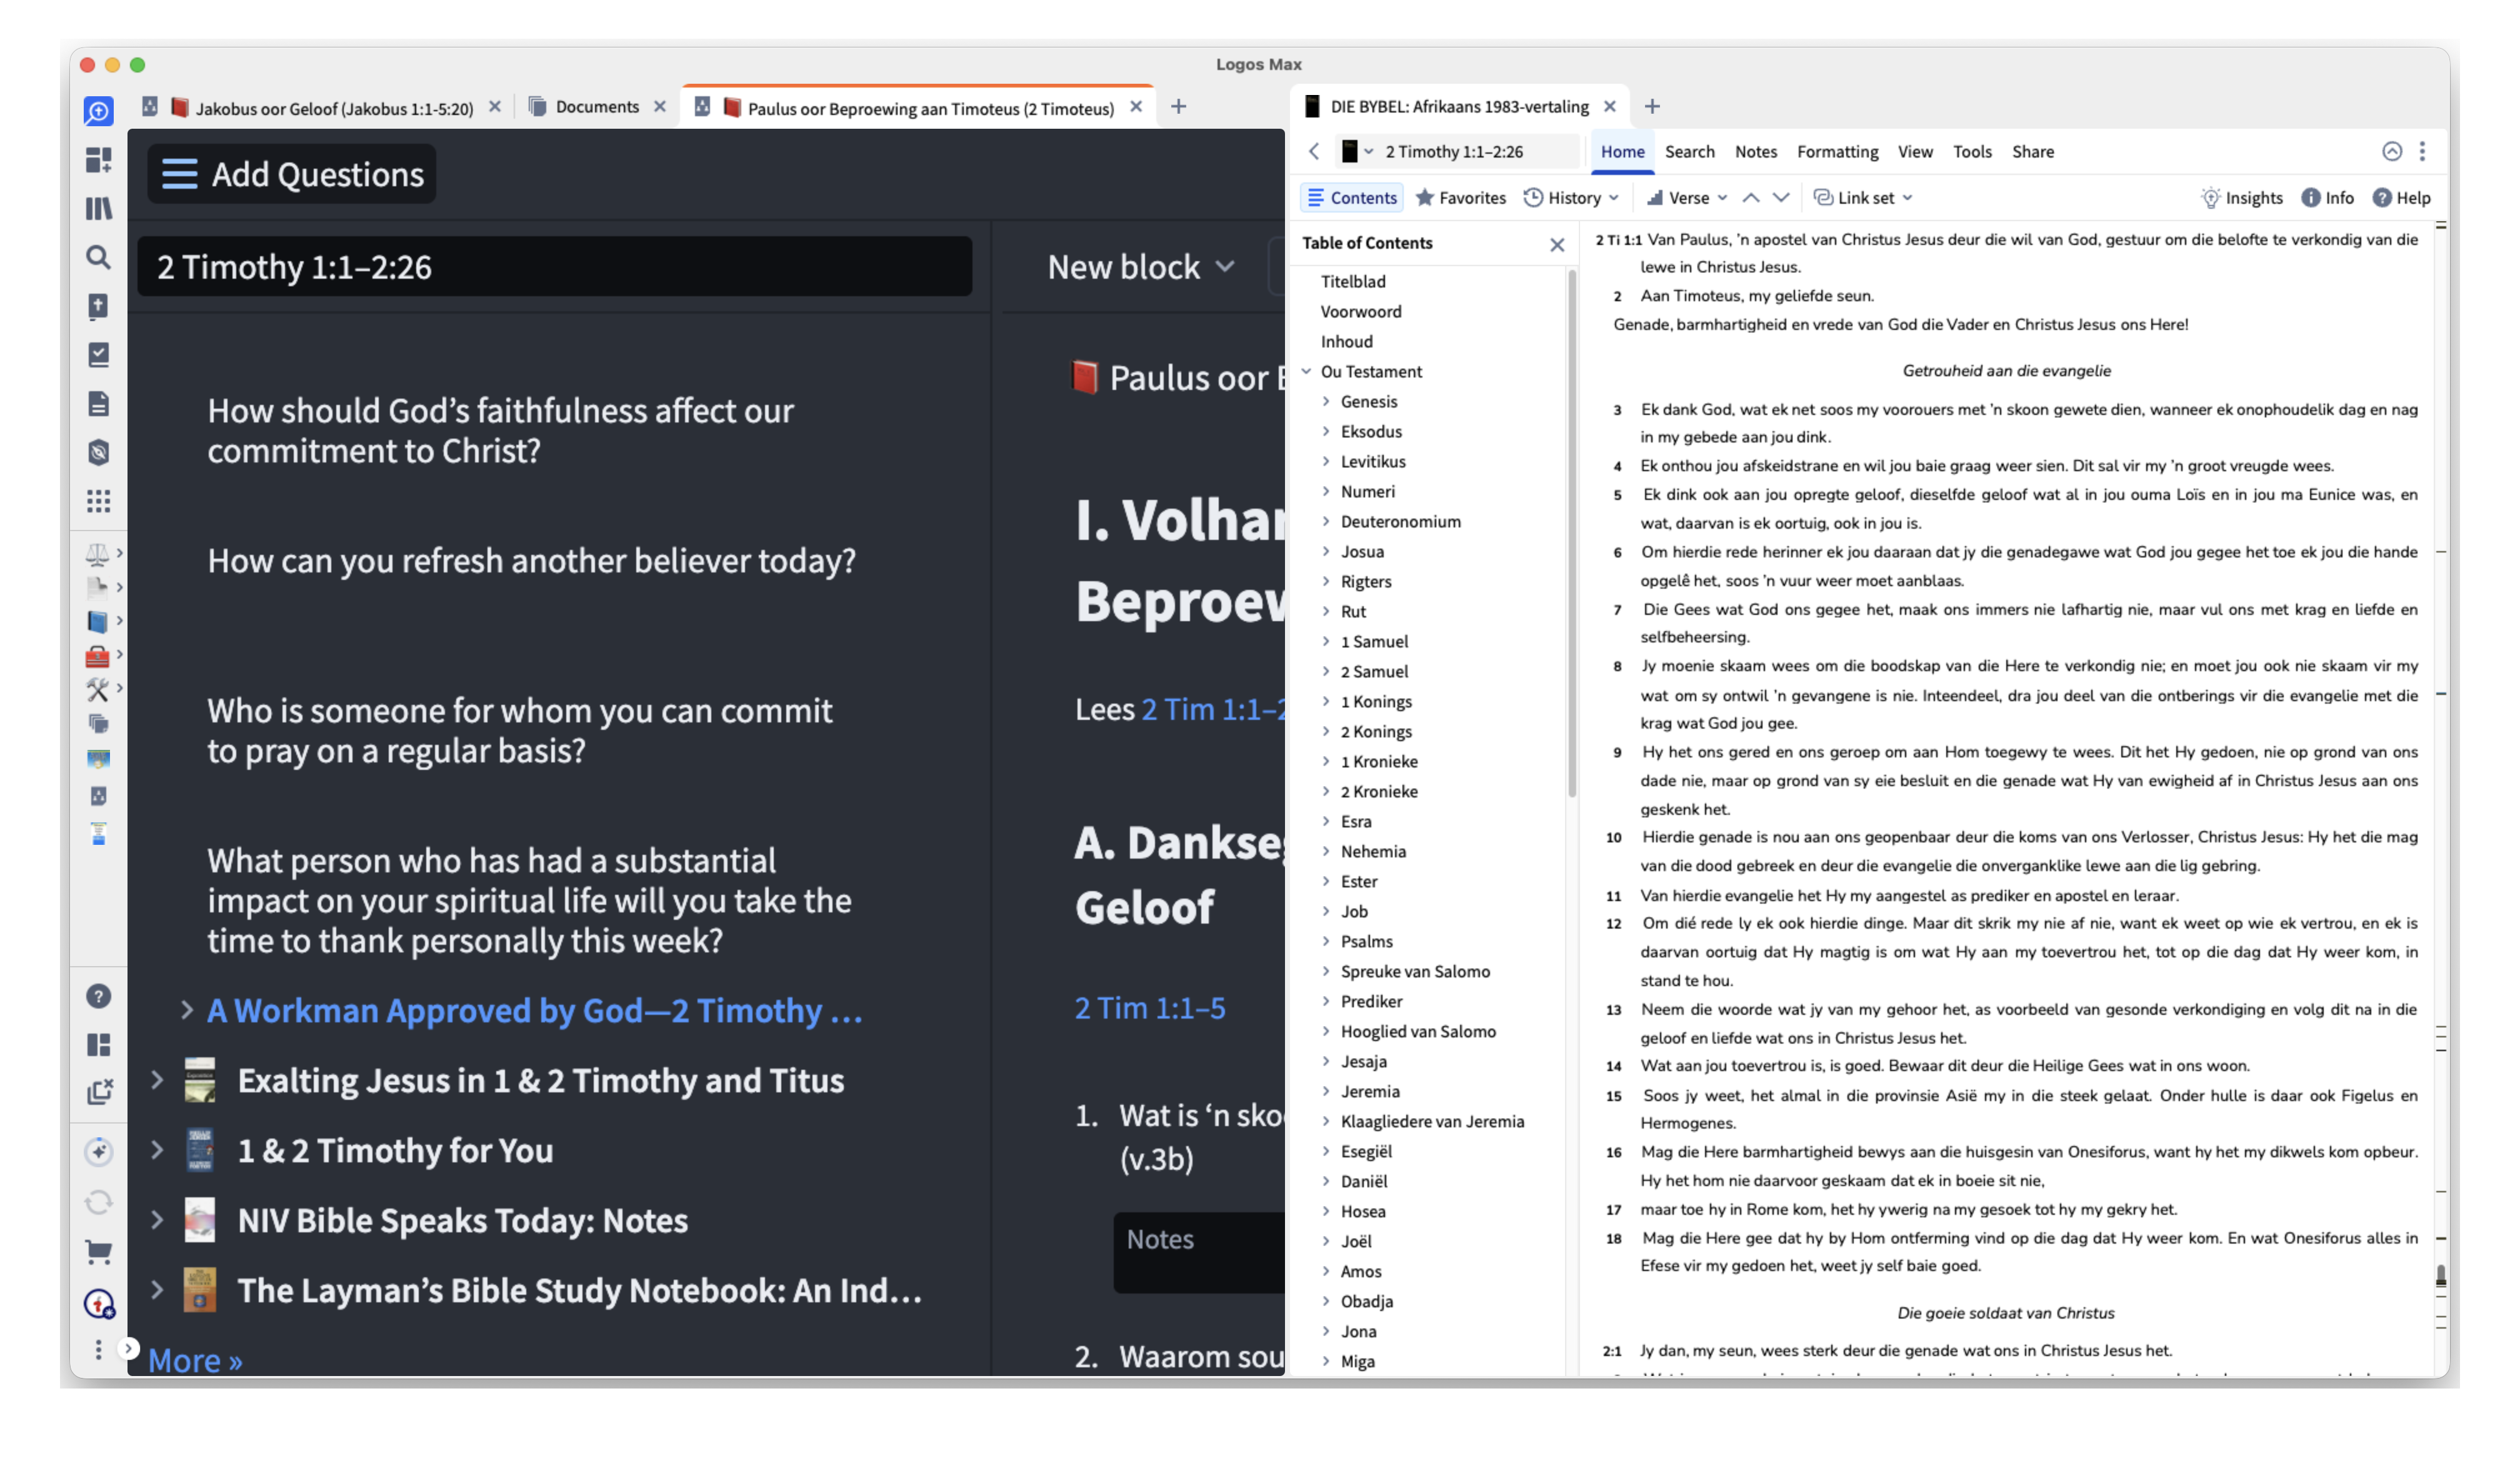The height and width of the screenshot is (1471, 2520).
Task: Expand Exalting Jesus in 1 & 2 Timothy and Titus
Action: pos(157,1080)
